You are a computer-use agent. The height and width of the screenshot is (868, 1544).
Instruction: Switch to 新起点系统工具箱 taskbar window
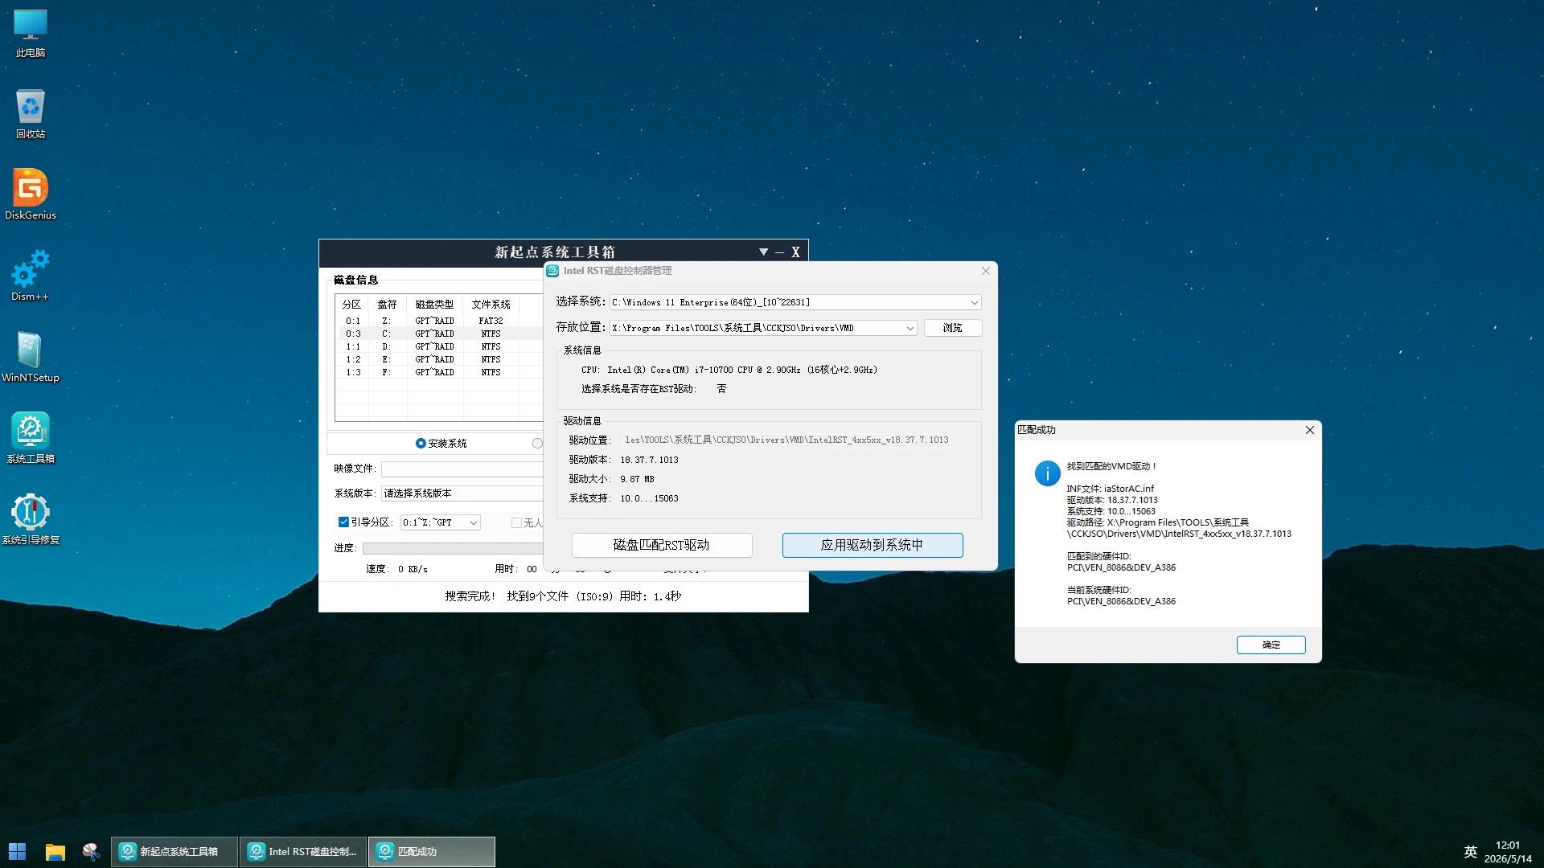click(x=175, y=851)
